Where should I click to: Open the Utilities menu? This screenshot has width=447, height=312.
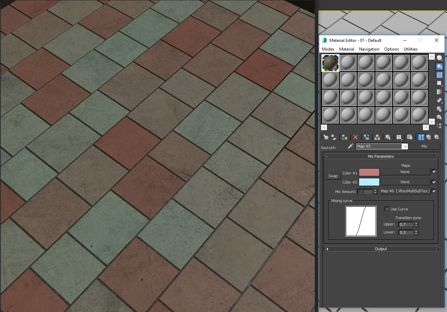click(411, 49)
